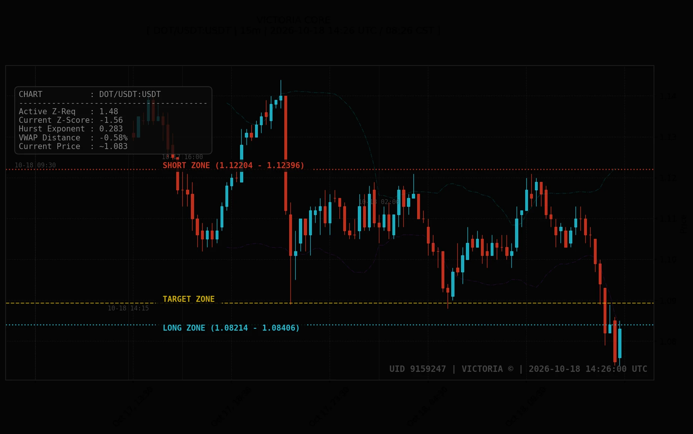Image resolution: width=693 pixels, height=434 pixels.
Task: Click the tall red candle below the peak
Action: (x=286, y=154)
